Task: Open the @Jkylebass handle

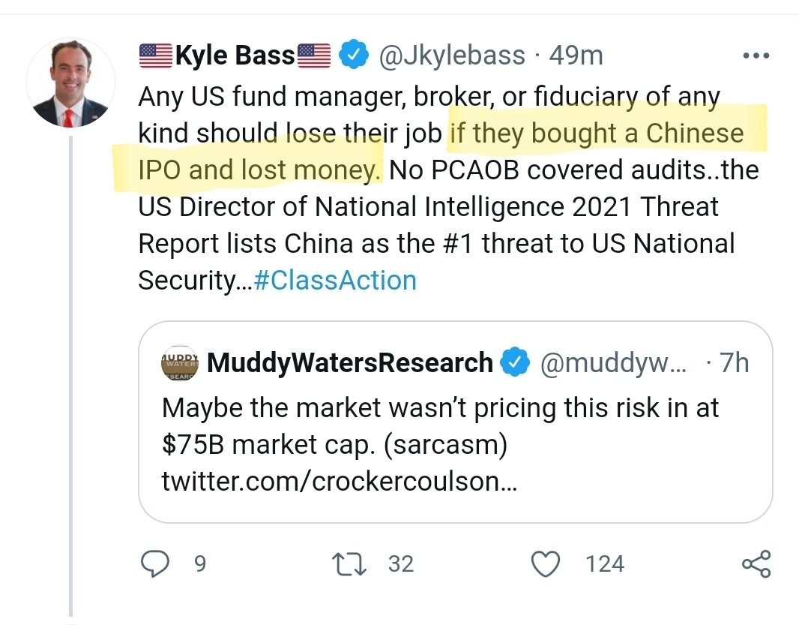Action: (452, 56)
